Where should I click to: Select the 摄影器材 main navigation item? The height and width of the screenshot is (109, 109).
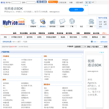[x=87, y=33]
